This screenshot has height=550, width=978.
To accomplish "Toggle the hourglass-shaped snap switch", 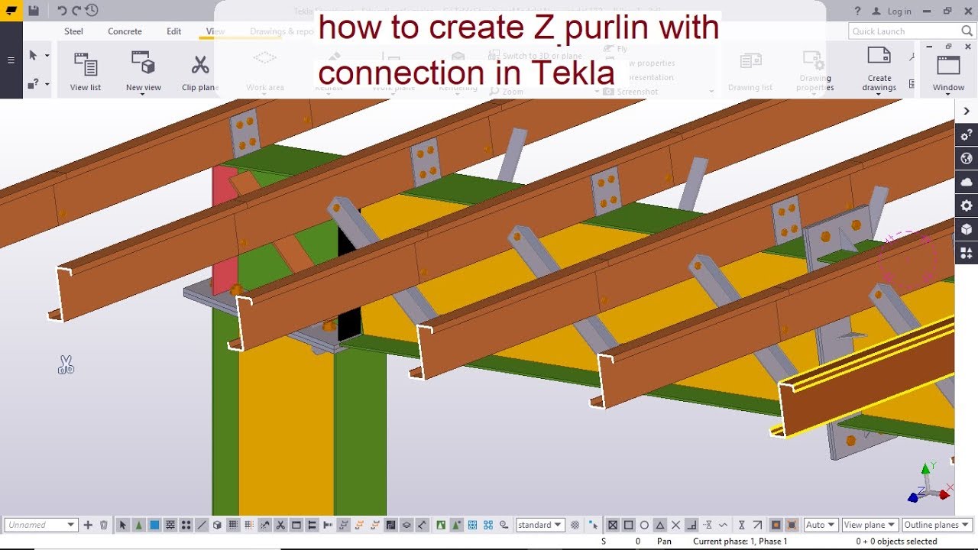I will tap(741, 525).
